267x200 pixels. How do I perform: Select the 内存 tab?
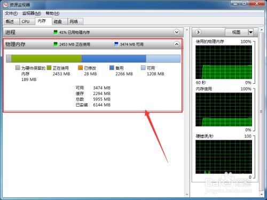point(43,21)
